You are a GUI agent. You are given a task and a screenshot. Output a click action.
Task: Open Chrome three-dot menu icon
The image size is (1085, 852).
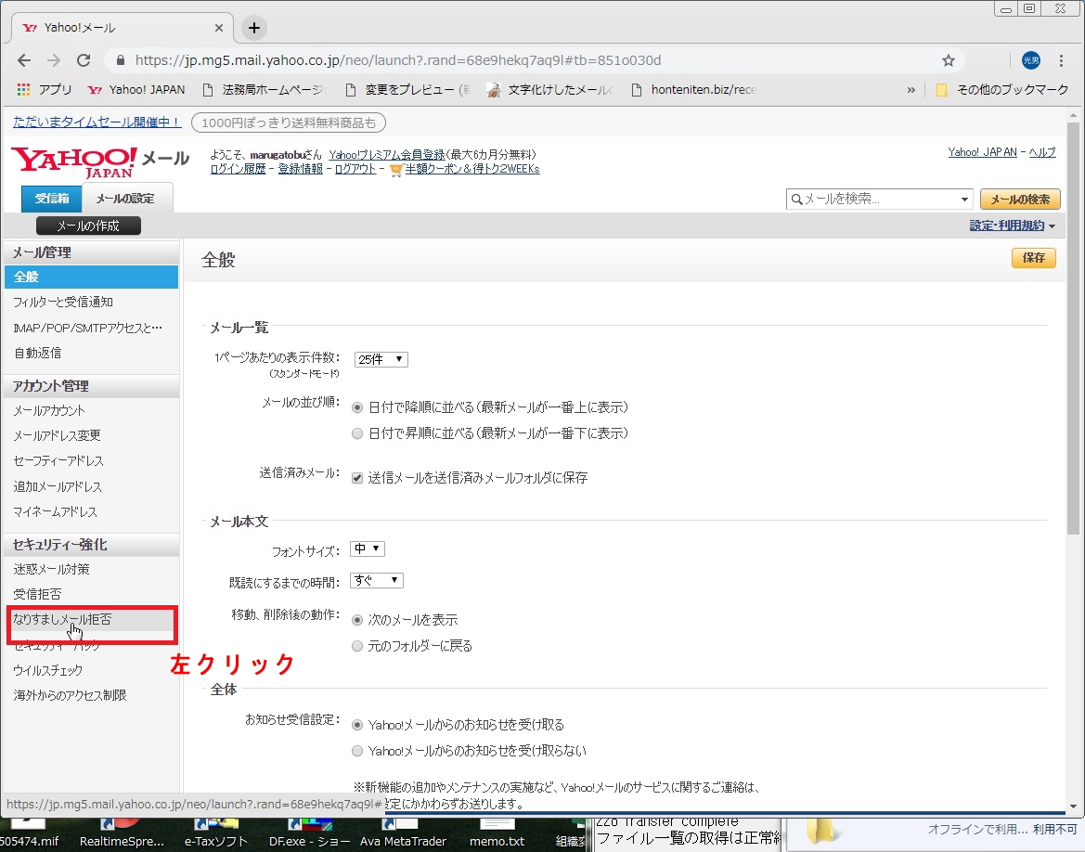[x=1062, y=60]
